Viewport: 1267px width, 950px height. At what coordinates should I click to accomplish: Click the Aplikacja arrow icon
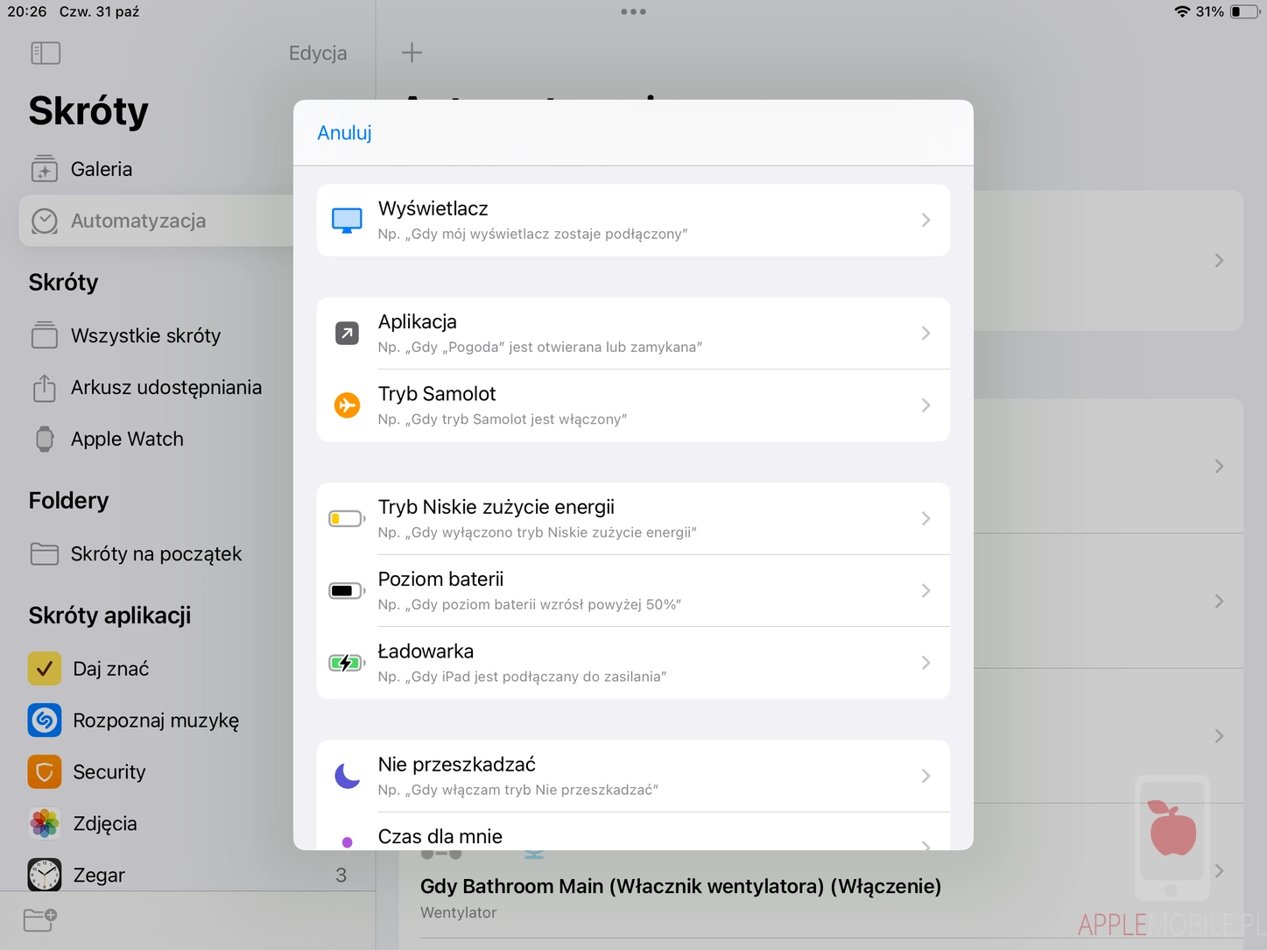click(x=348, y=334)
